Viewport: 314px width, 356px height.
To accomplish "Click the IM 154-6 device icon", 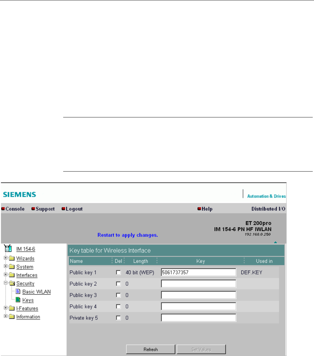I will (8, 248).
